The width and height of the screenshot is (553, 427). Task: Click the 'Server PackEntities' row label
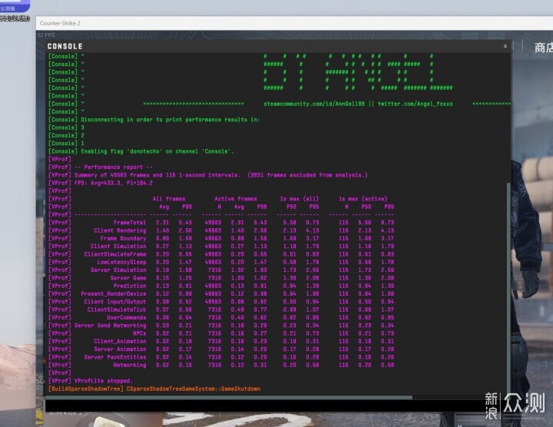pos(115,357)
